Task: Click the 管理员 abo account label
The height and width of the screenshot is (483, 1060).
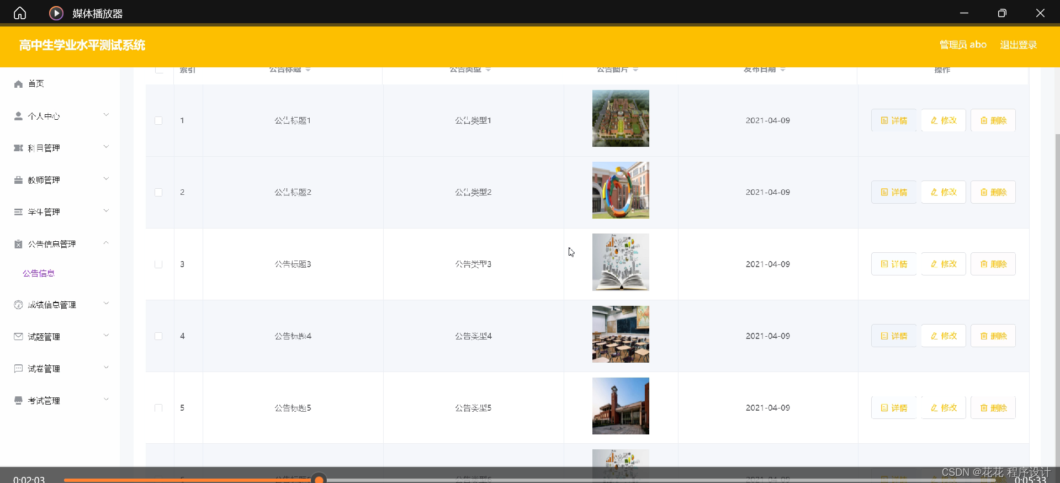Action: pos(963,45)
